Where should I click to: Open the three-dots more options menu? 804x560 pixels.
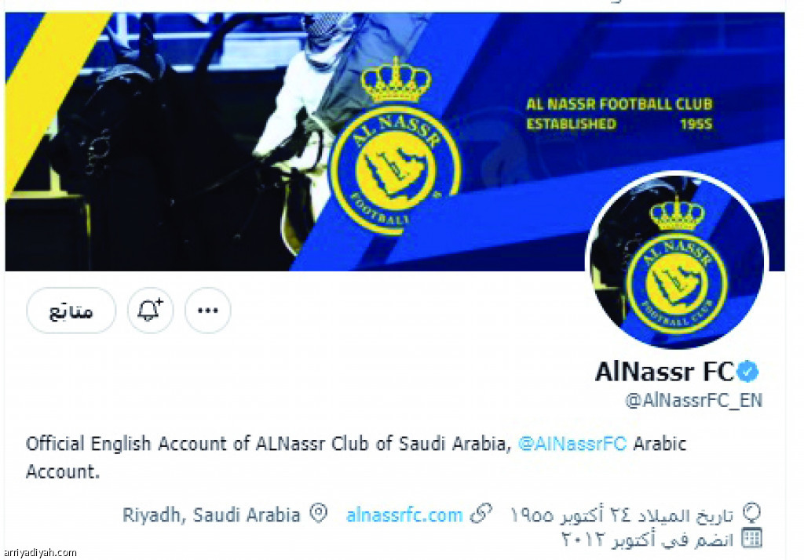[x=207, y=311]
